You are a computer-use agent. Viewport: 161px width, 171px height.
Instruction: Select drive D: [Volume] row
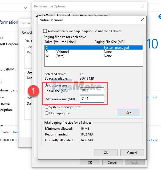pos(94,52)
